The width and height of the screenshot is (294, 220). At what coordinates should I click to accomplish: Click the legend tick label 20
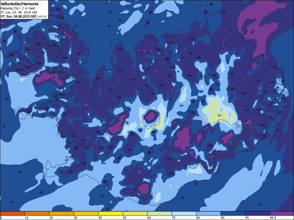click(x=51, y=218)
